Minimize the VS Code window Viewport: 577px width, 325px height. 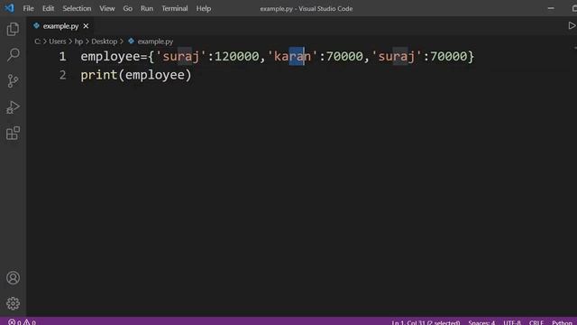[551, 8]
